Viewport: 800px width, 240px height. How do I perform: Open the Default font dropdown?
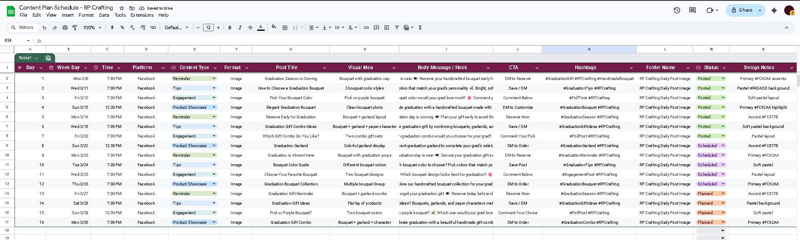pyautogui.click(x=176, y=27)
